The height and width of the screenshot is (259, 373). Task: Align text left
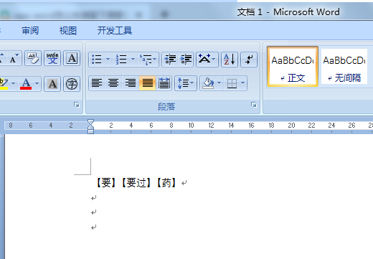tap(97, 83)
